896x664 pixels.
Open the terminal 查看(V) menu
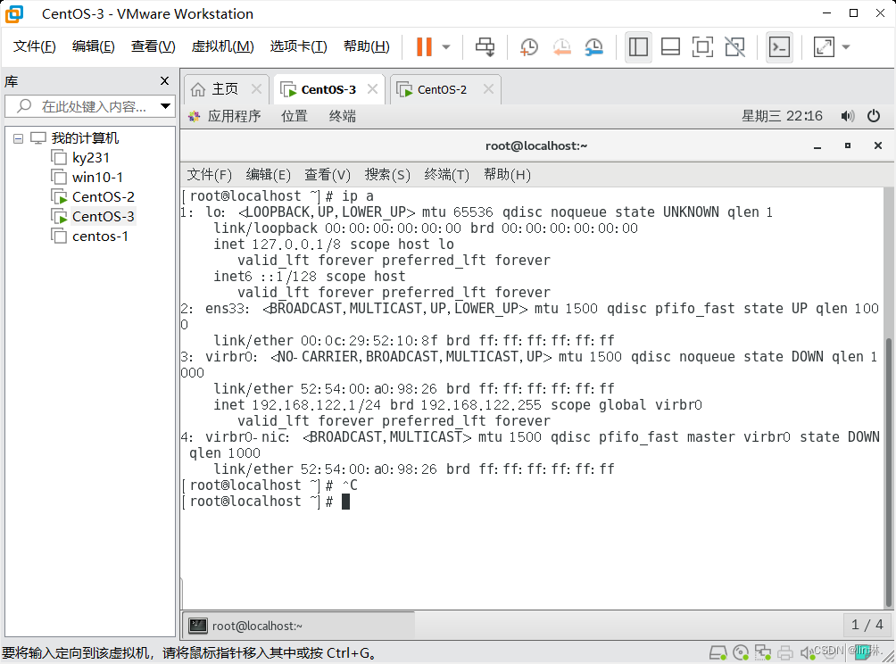tap(328, 175)
